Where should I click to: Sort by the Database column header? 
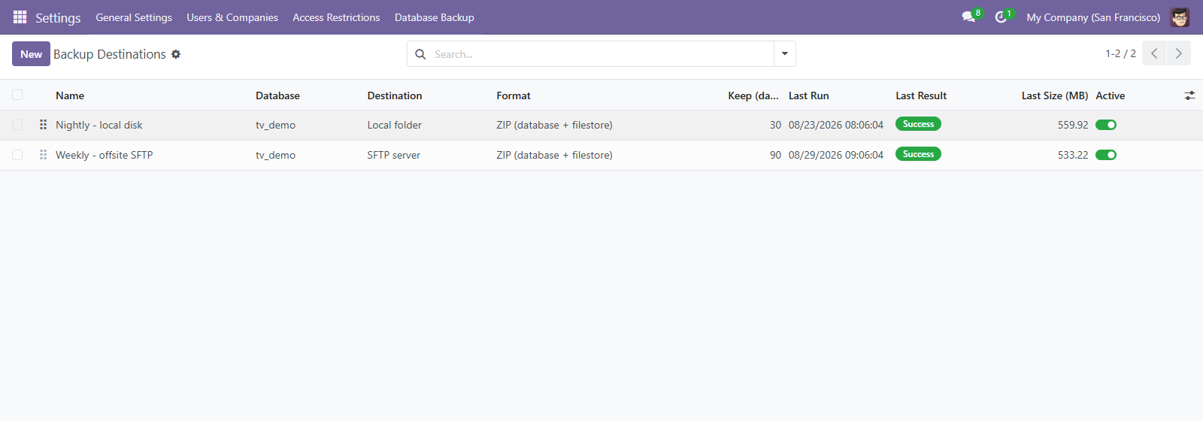pyautogui.click(x=277, y=95)
